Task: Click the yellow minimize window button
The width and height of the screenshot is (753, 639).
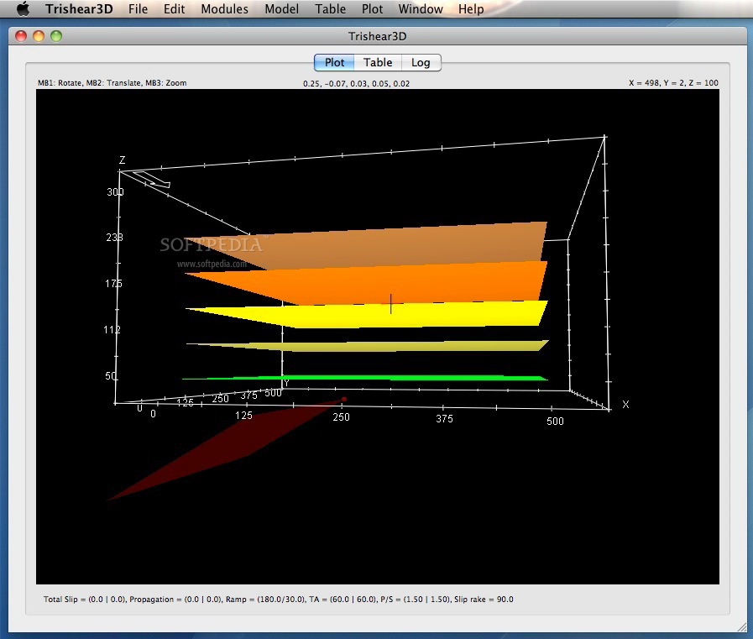Action: [x=39, y=36]
